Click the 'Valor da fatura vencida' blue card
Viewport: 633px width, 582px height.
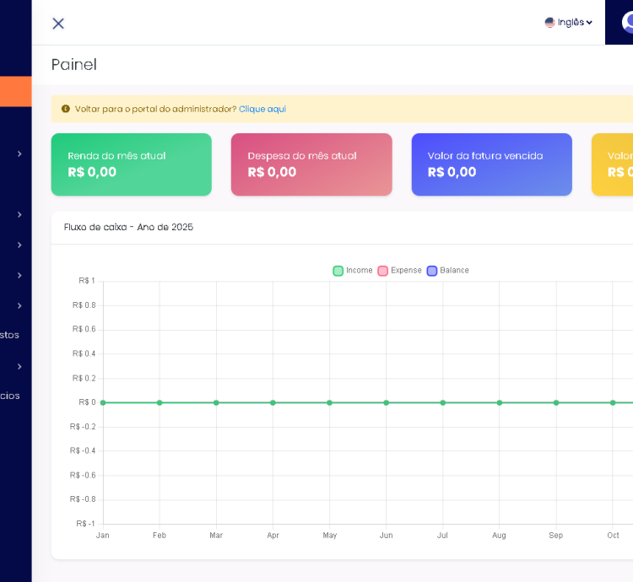tap(491, 164)
